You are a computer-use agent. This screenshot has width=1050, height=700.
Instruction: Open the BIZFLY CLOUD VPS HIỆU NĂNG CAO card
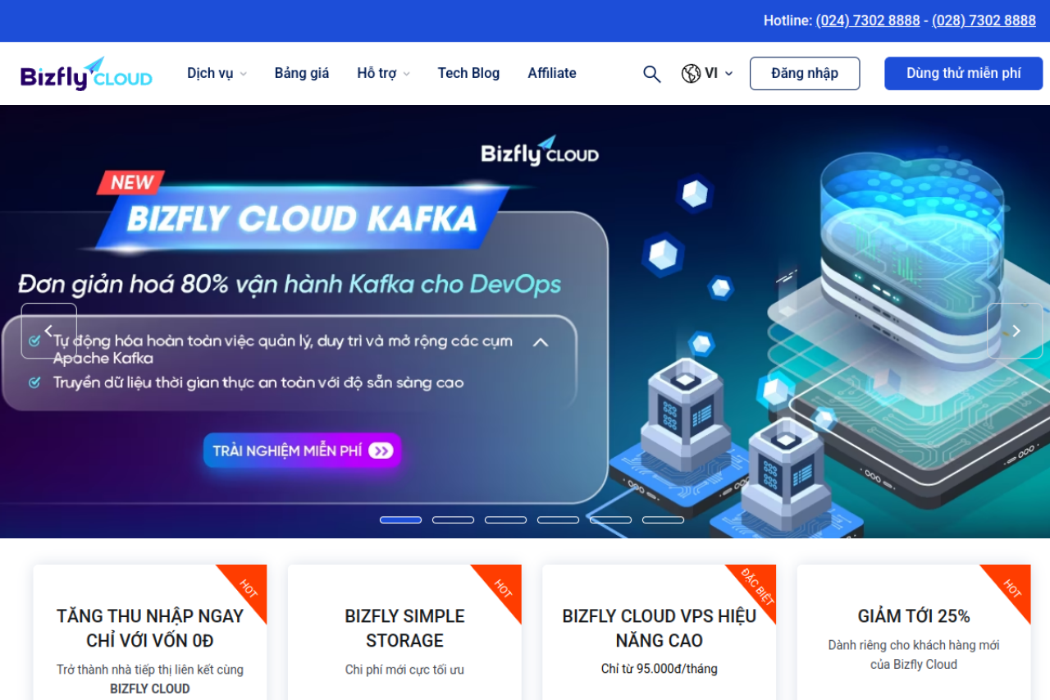tap(660, 632)
